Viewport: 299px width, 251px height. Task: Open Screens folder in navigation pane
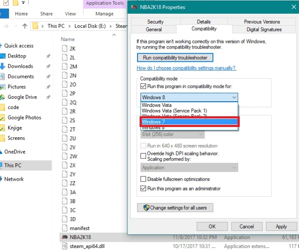tap(16, 138)
